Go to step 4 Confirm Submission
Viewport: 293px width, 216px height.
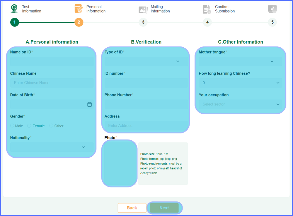coord(207,22)
